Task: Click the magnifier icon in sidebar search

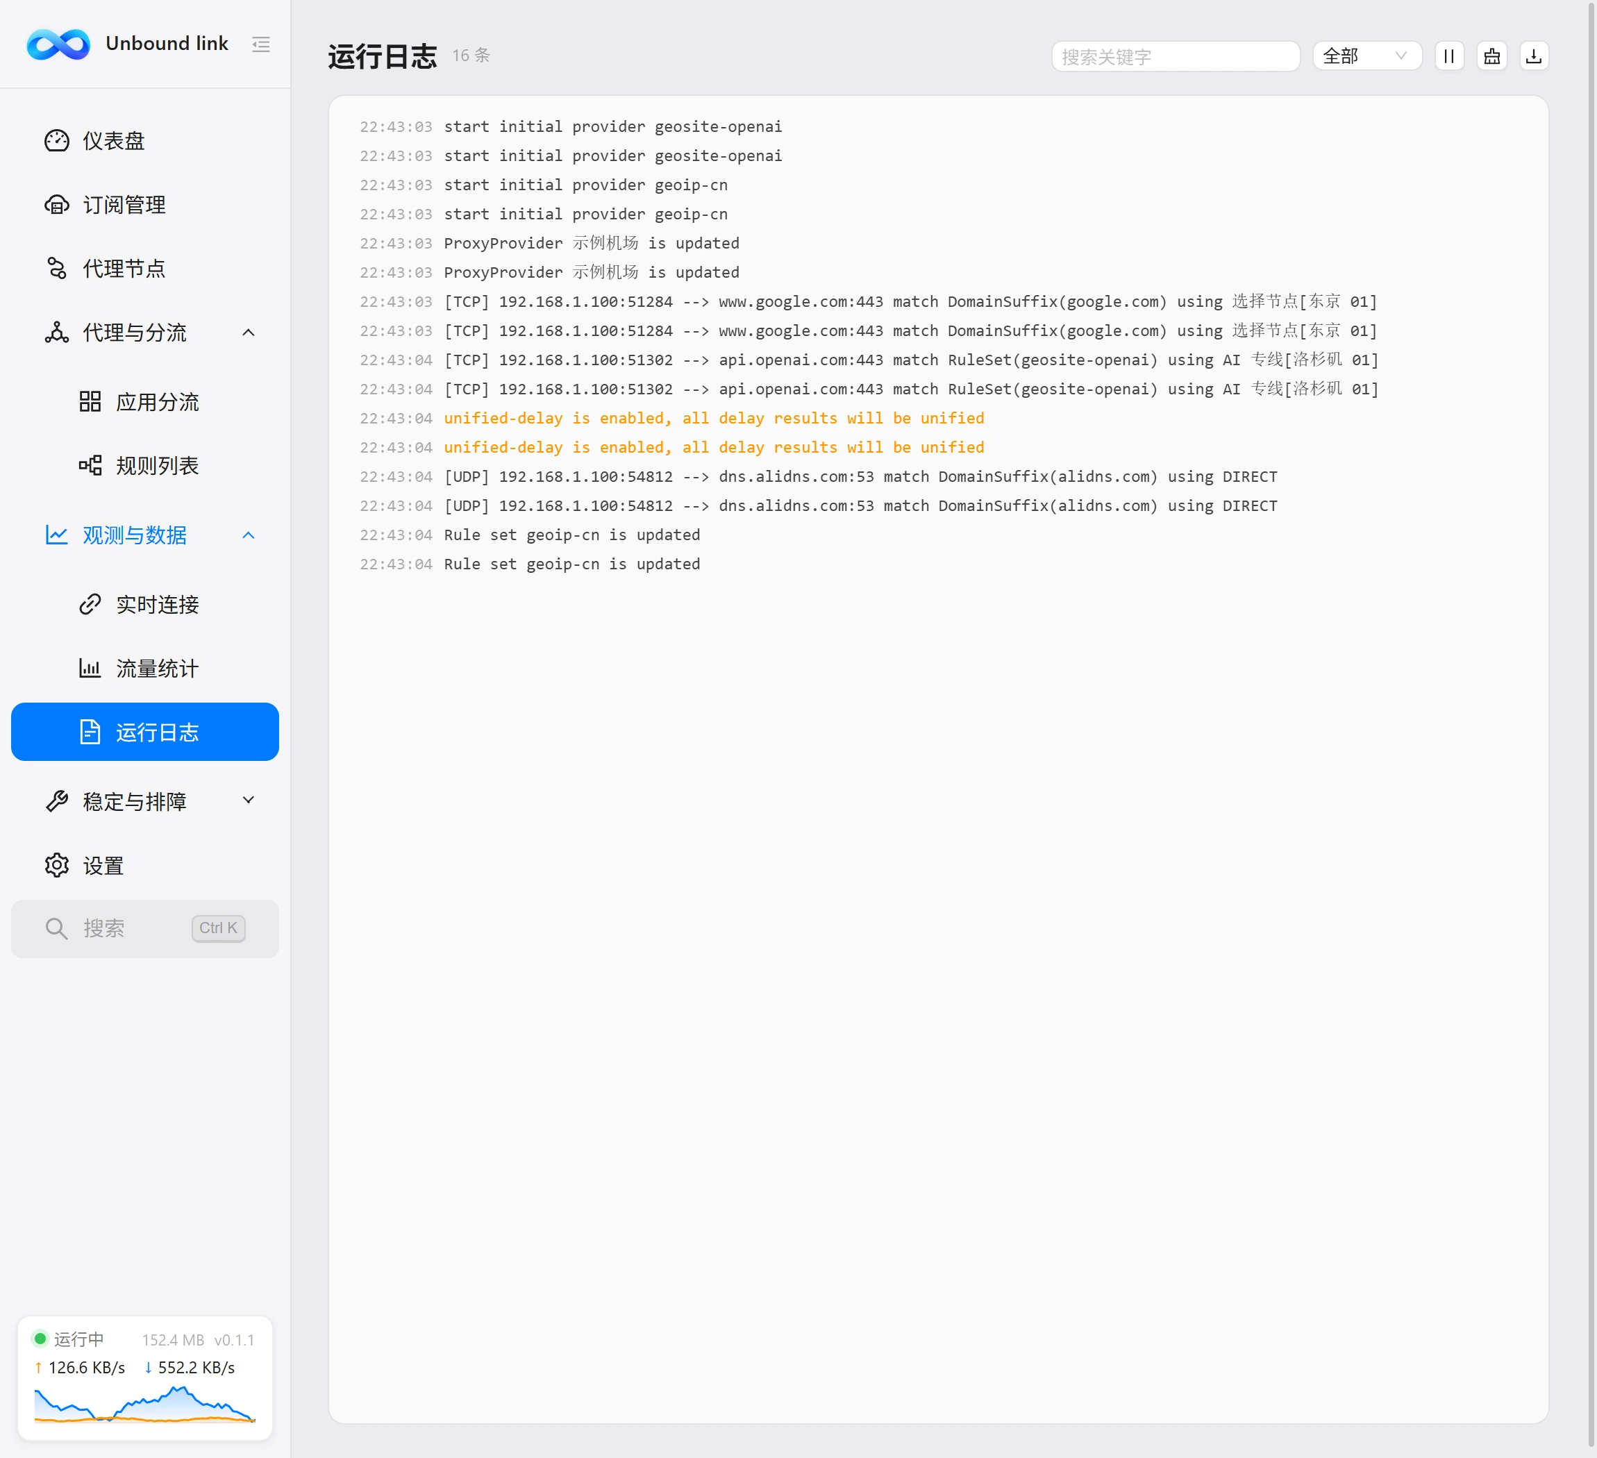Action: pos(56,928)
